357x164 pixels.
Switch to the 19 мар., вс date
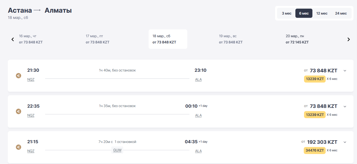[231, 39]
